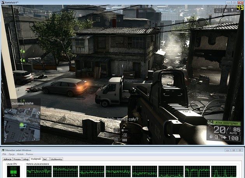Click the Battlefield 4 title bar icon
245x178 pixels.
[3, 2]
